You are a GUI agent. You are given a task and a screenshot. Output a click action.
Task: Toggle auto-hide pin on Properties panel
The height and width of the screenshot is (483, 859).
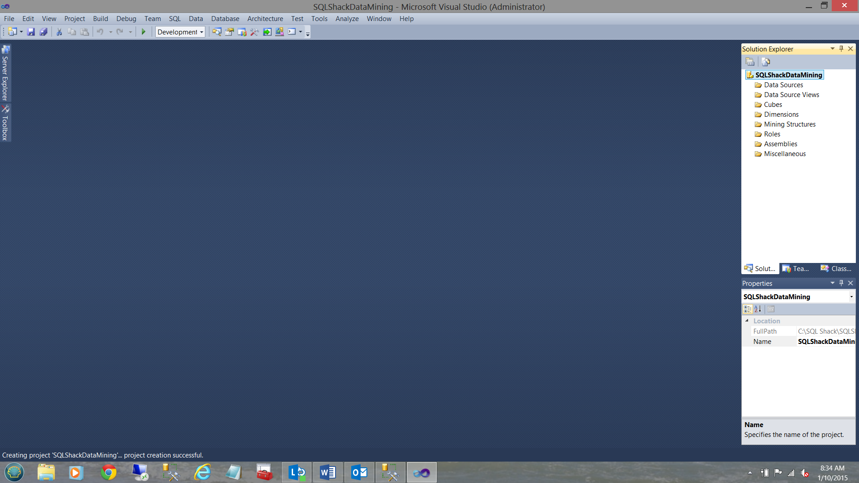841,283
